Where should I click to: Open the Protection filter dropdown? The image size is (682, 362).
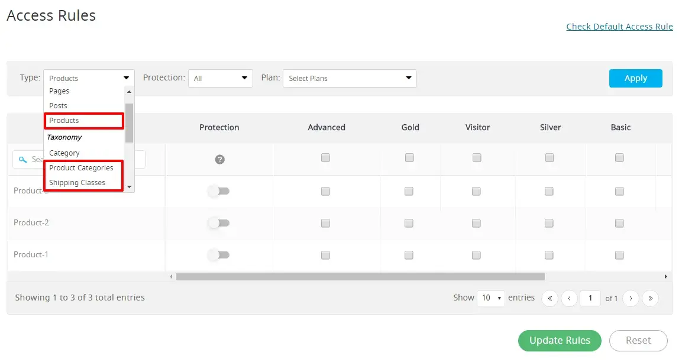click(221, 78)
